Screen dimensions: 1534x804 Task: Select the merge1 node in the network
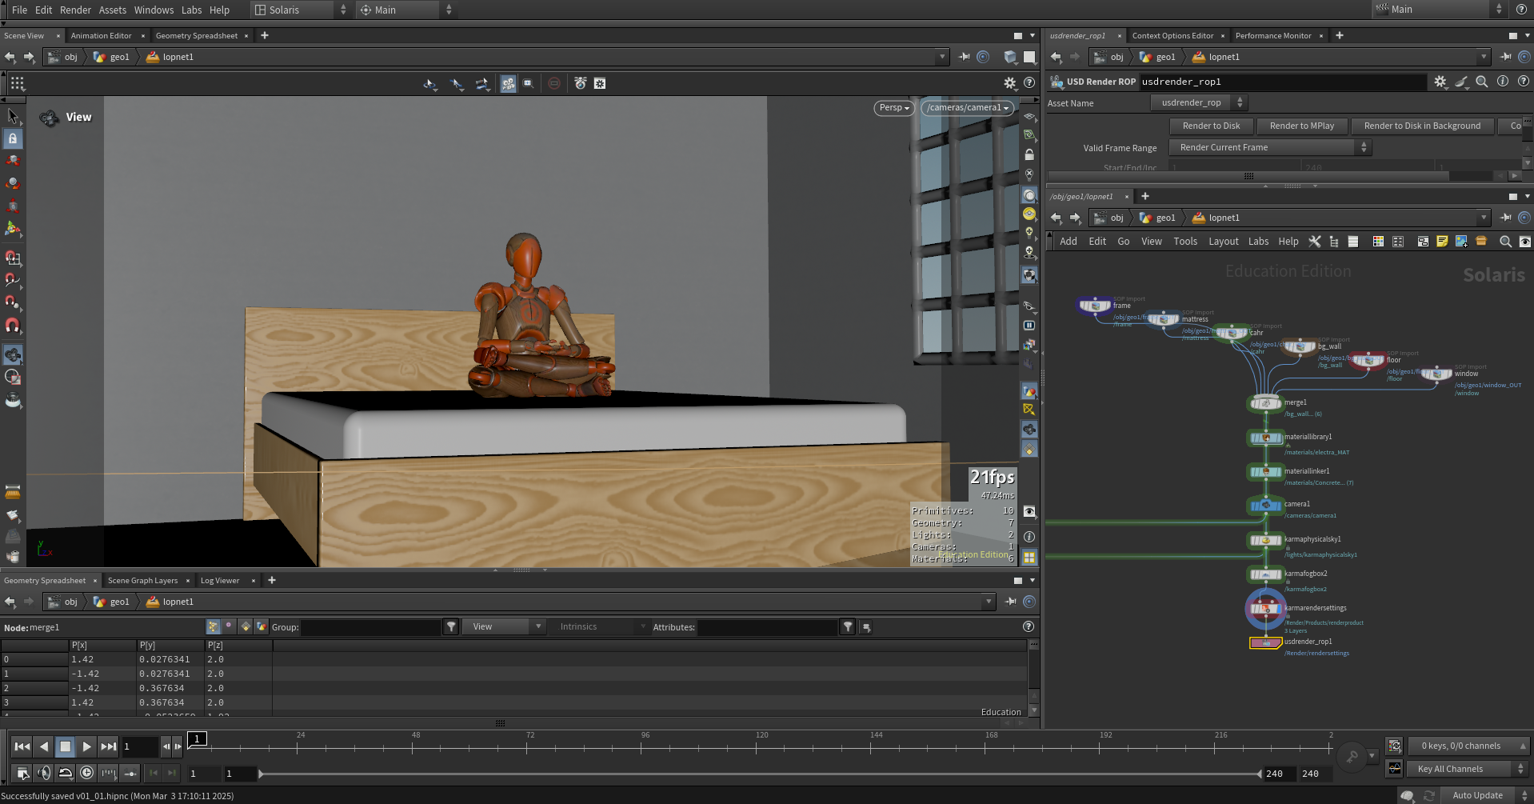pos(1265,403)
